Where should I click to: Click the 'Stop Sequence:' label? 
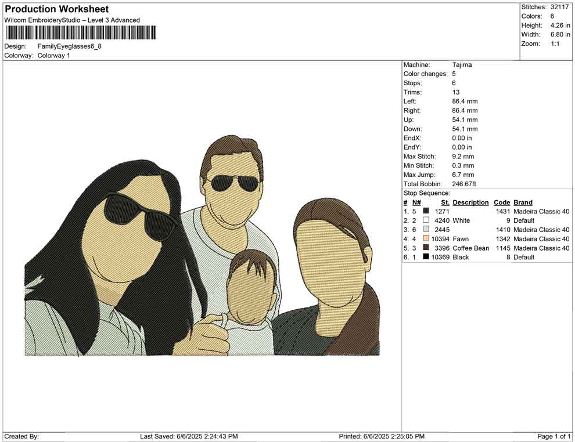[427, 193]
